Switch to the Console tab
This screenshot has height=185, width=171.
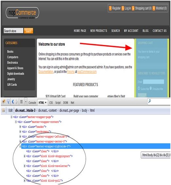point(32,103)
